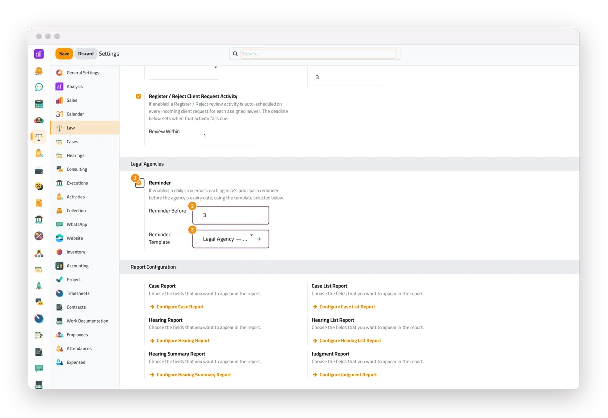Open the Configure Case Report link
The height and width of the screenshot is (418, 608).
pyautogui.click(x=177, y=307)
